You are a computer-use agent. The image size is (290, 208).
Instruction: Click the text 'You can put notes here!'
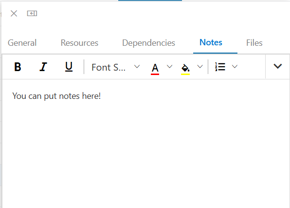[56, 96]
